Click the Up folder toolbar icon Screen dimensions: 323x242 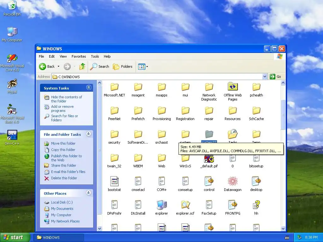tap(82, 66)
